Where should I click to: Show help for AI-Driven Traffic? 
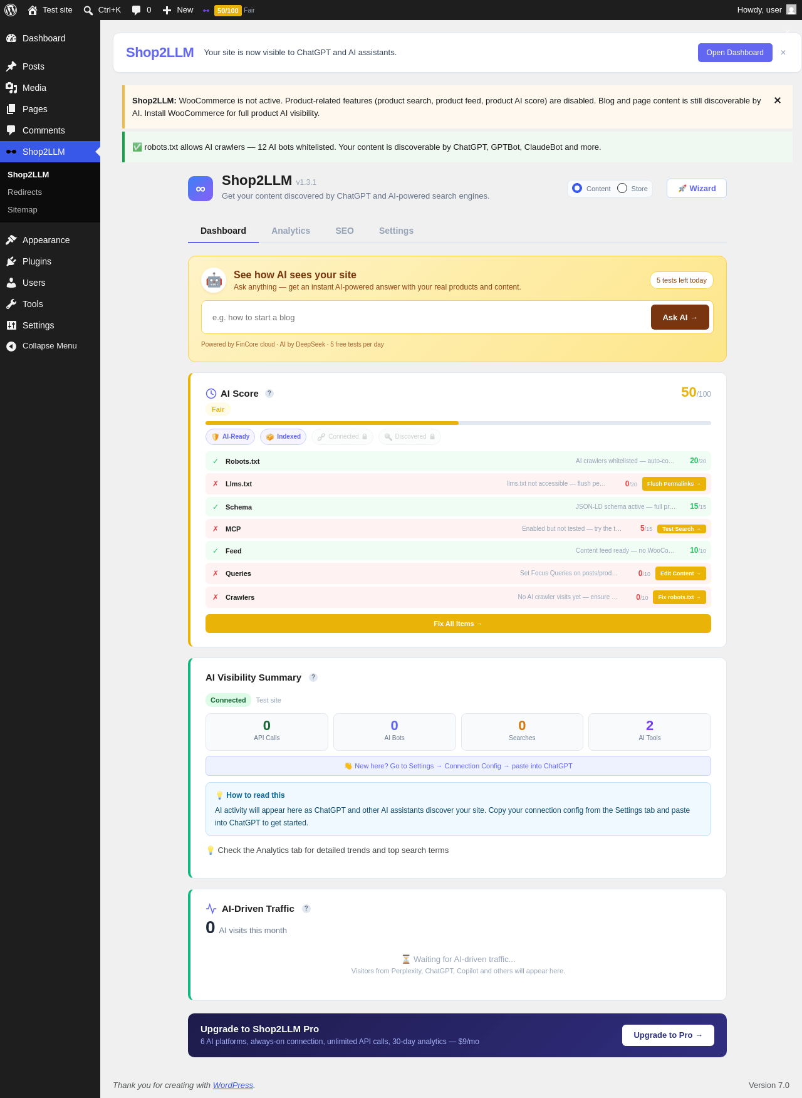(306, 909)
